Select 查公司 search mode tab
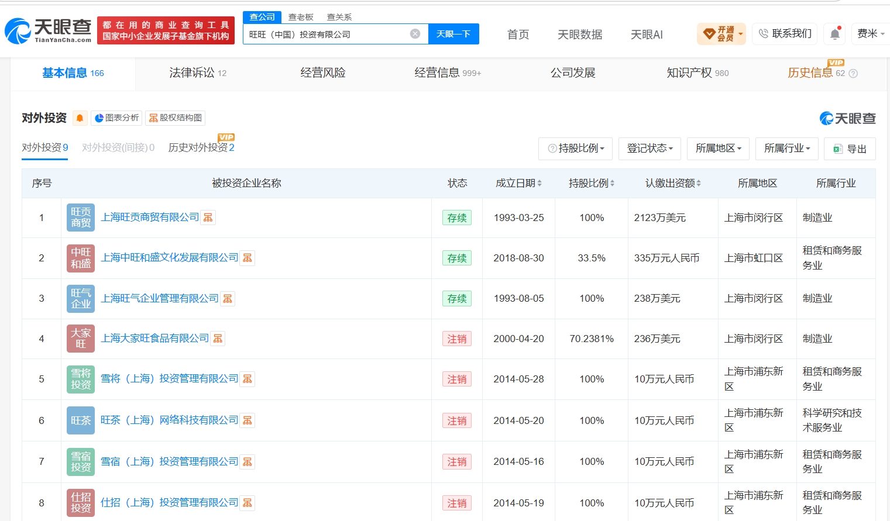Screen dimensions: 890x521 tap(262, 17)
